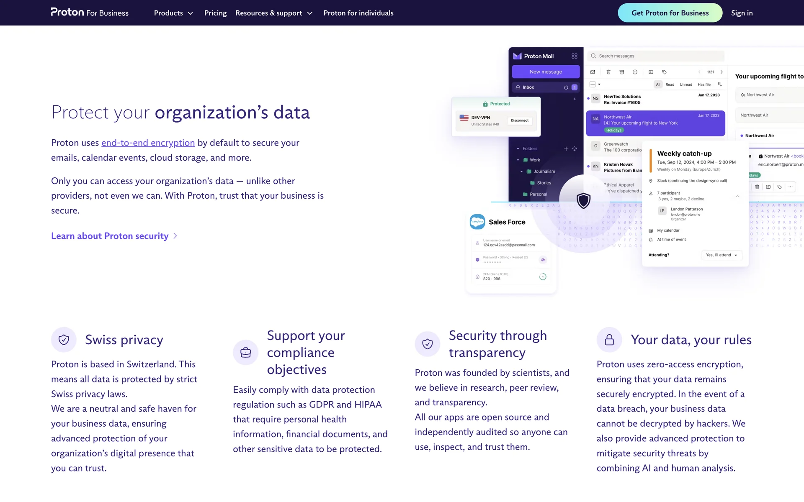804x502 pixels.
Task: Show the Sales Force password eye icon
Action: point(543,260)
